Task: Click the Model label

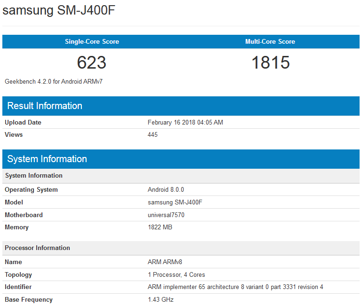Action: click(14, 202)
